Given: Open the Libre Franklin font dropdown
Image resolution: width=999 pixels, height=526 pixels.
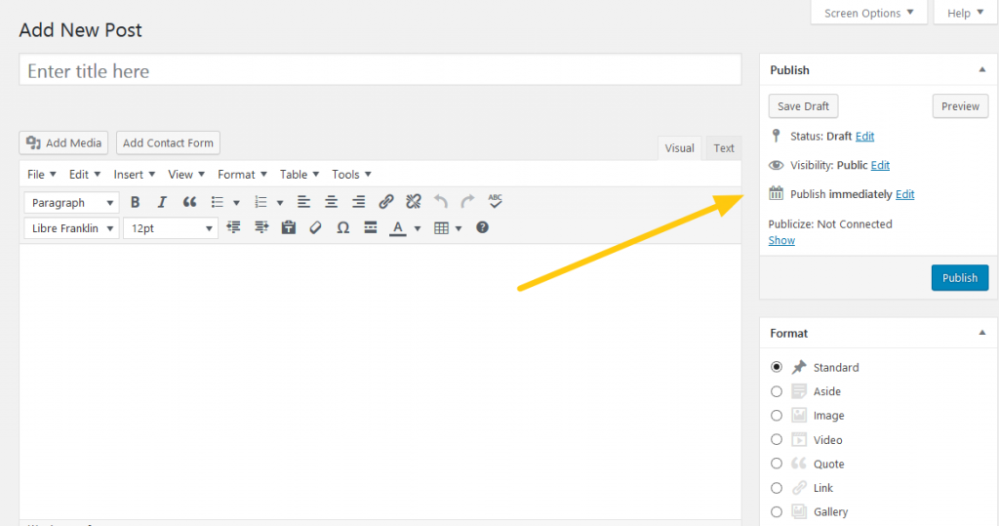Looking at the screenshot, I should 71,228.
